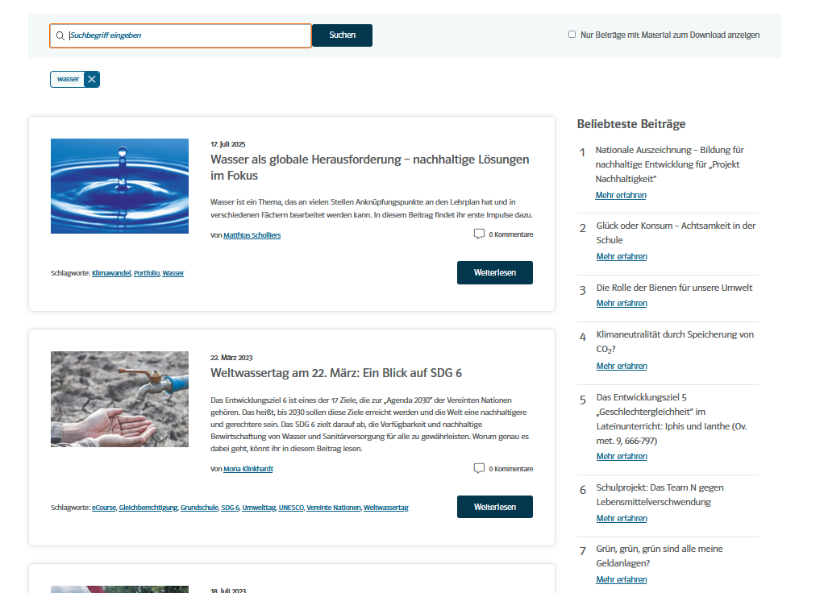824x593 pixels.
Task: Remove the 'wasser' filter tag via X
Action: (92, 79)
